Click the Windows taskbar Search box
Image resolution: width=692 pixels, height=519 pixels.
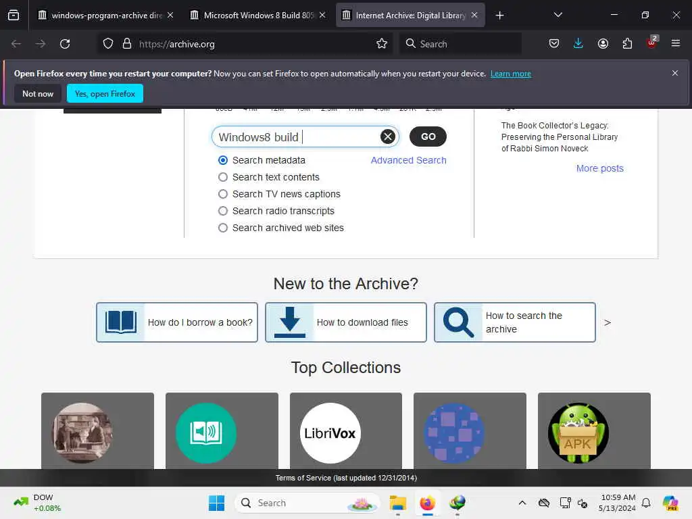click(x=307, y=503)
